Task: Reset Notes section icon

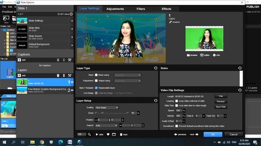Action: point(240,68)
